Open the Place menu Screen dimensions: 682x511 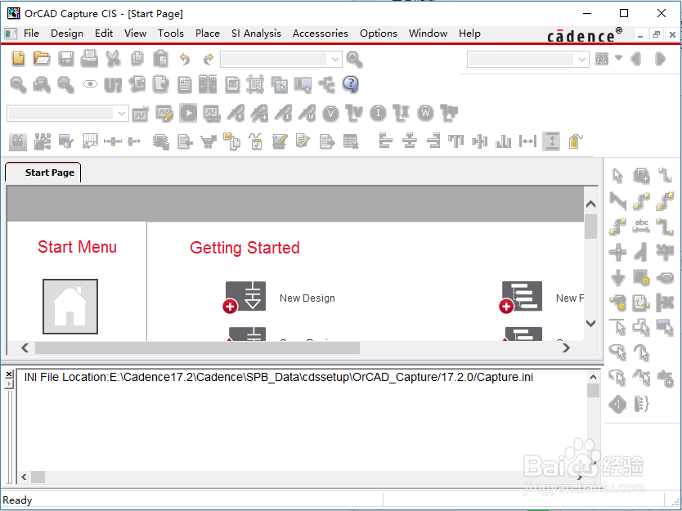pos(208,34)
